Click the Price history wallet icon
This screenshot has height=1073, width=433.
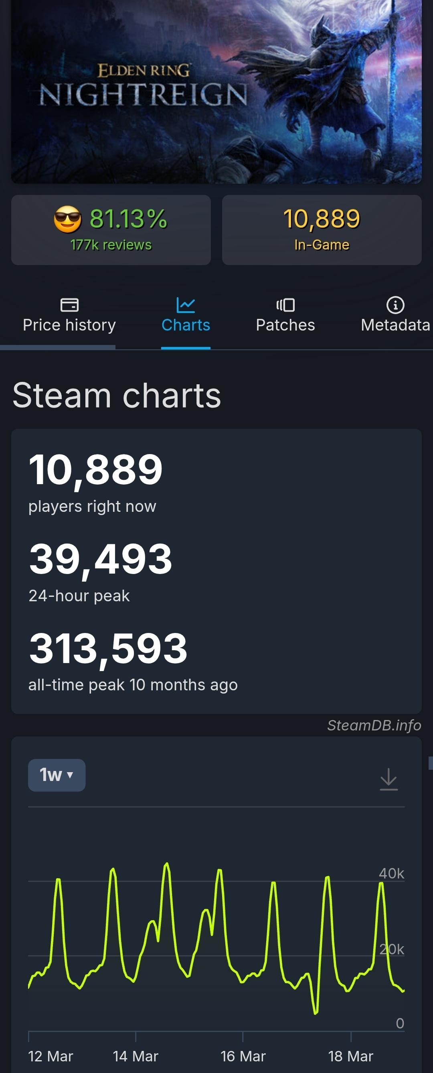tap(69, 305)
